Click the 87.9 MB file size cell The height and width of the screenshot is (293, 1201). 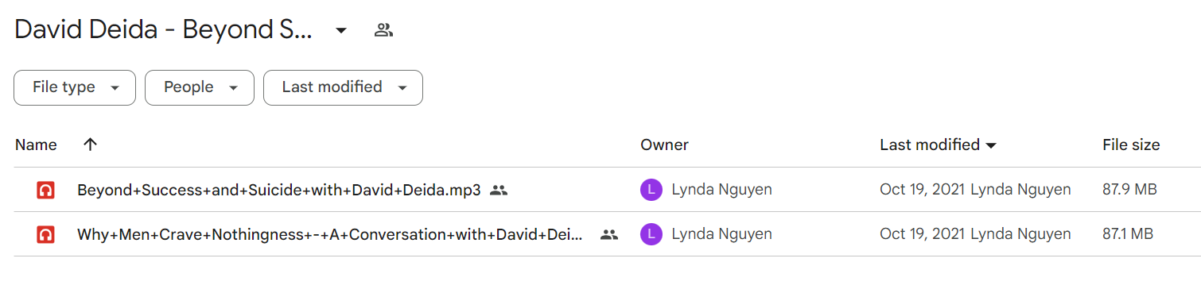1129,190
